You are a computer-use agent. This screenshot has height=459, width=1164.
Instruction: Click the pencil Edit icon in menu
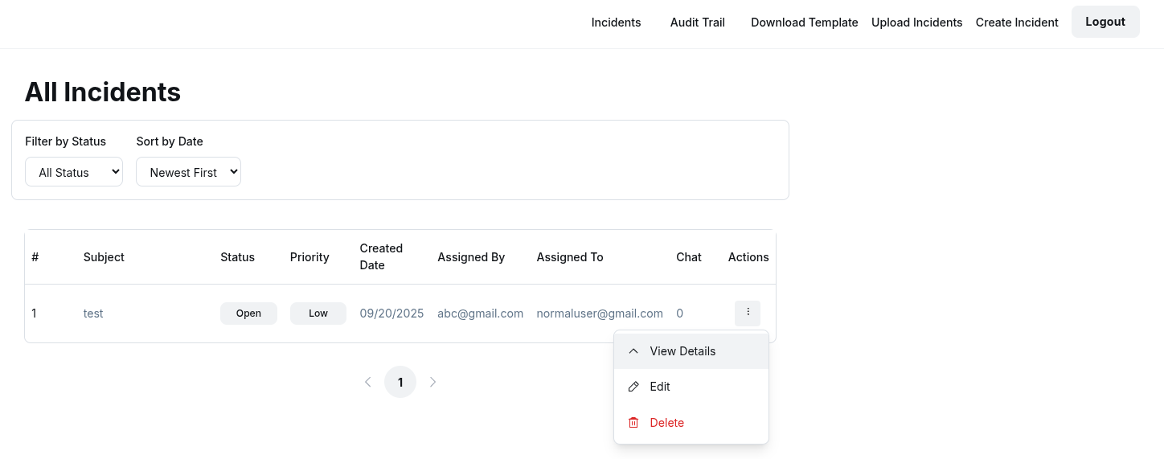[633, 387]
